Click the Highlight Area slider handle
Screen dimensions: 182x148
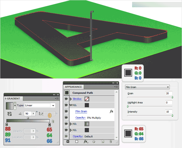[x=128, y=106]
